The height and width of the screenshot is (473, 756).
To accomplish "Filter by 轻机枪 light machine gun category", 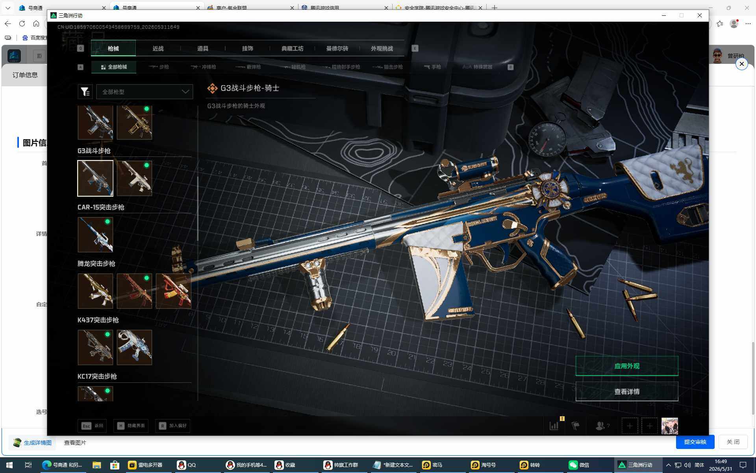I will tap(294, 67).
